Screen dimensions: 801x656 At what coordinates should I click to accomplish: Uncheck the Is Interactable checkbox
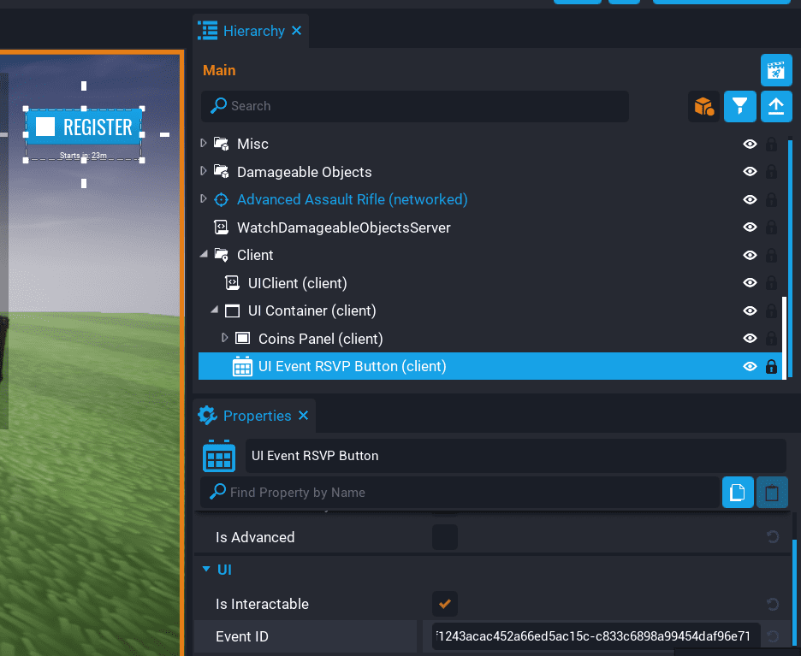coord(444,604)
